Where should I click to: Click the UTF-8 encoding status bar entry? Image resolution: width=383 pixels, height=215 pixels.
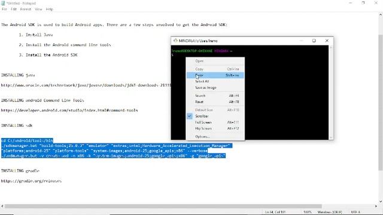pyautogui.click(x=355, y=212)
